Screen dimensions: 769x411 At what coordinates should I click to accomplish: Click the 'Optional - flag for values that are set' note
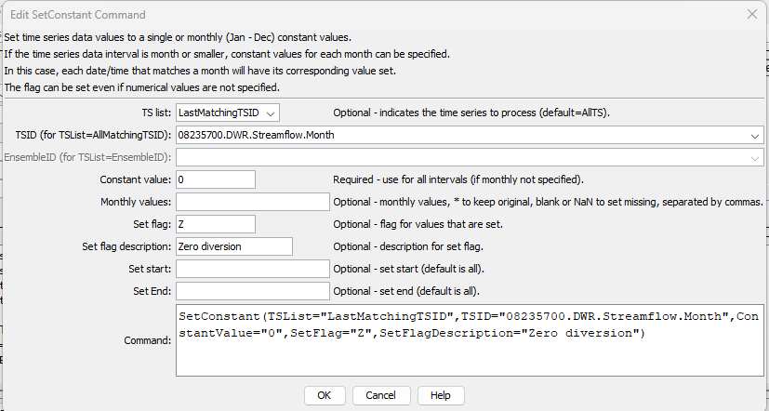coord(418,224)
